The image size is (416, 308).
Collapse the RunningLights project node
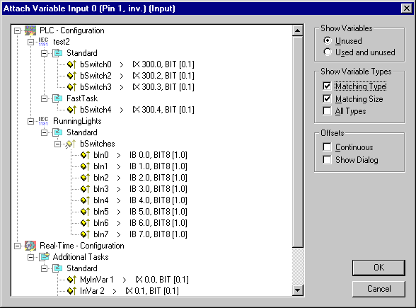point(31,121)
